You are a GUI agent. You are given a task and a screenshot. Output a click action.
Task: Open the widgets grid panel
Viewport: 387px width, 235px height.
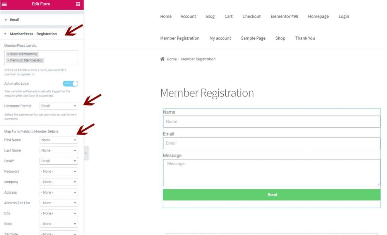[78, 4]
